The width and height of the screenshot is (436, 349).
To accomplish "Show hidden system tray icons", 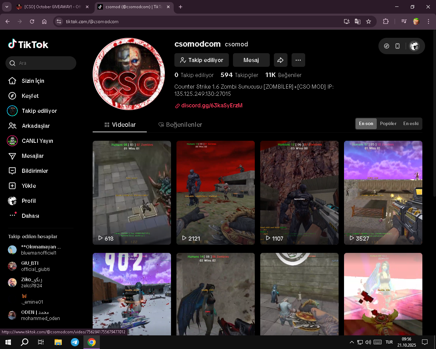I will (352, 342).
